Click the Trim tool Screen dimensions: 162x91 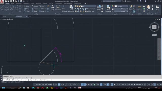(42, 6)
